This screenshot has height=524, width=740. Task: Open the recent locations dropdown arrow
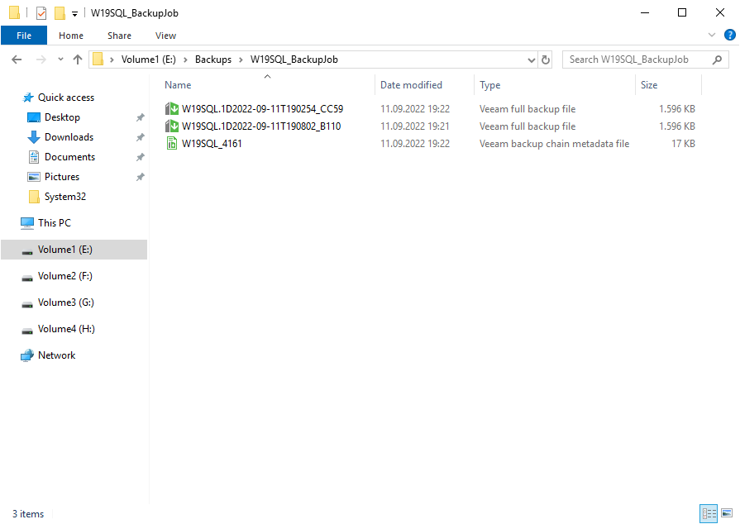[x=60, y=60]
